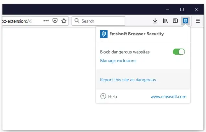206x132 pixels.
Task: Visit www.emsisoft.com link
Action: pyautogui.click(x=168, y=97)
